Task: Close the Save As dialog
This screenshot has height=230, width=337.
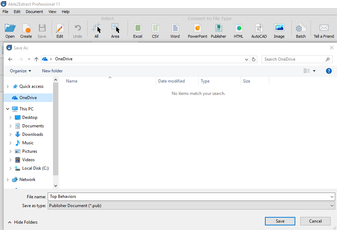Action: point(332,48)
